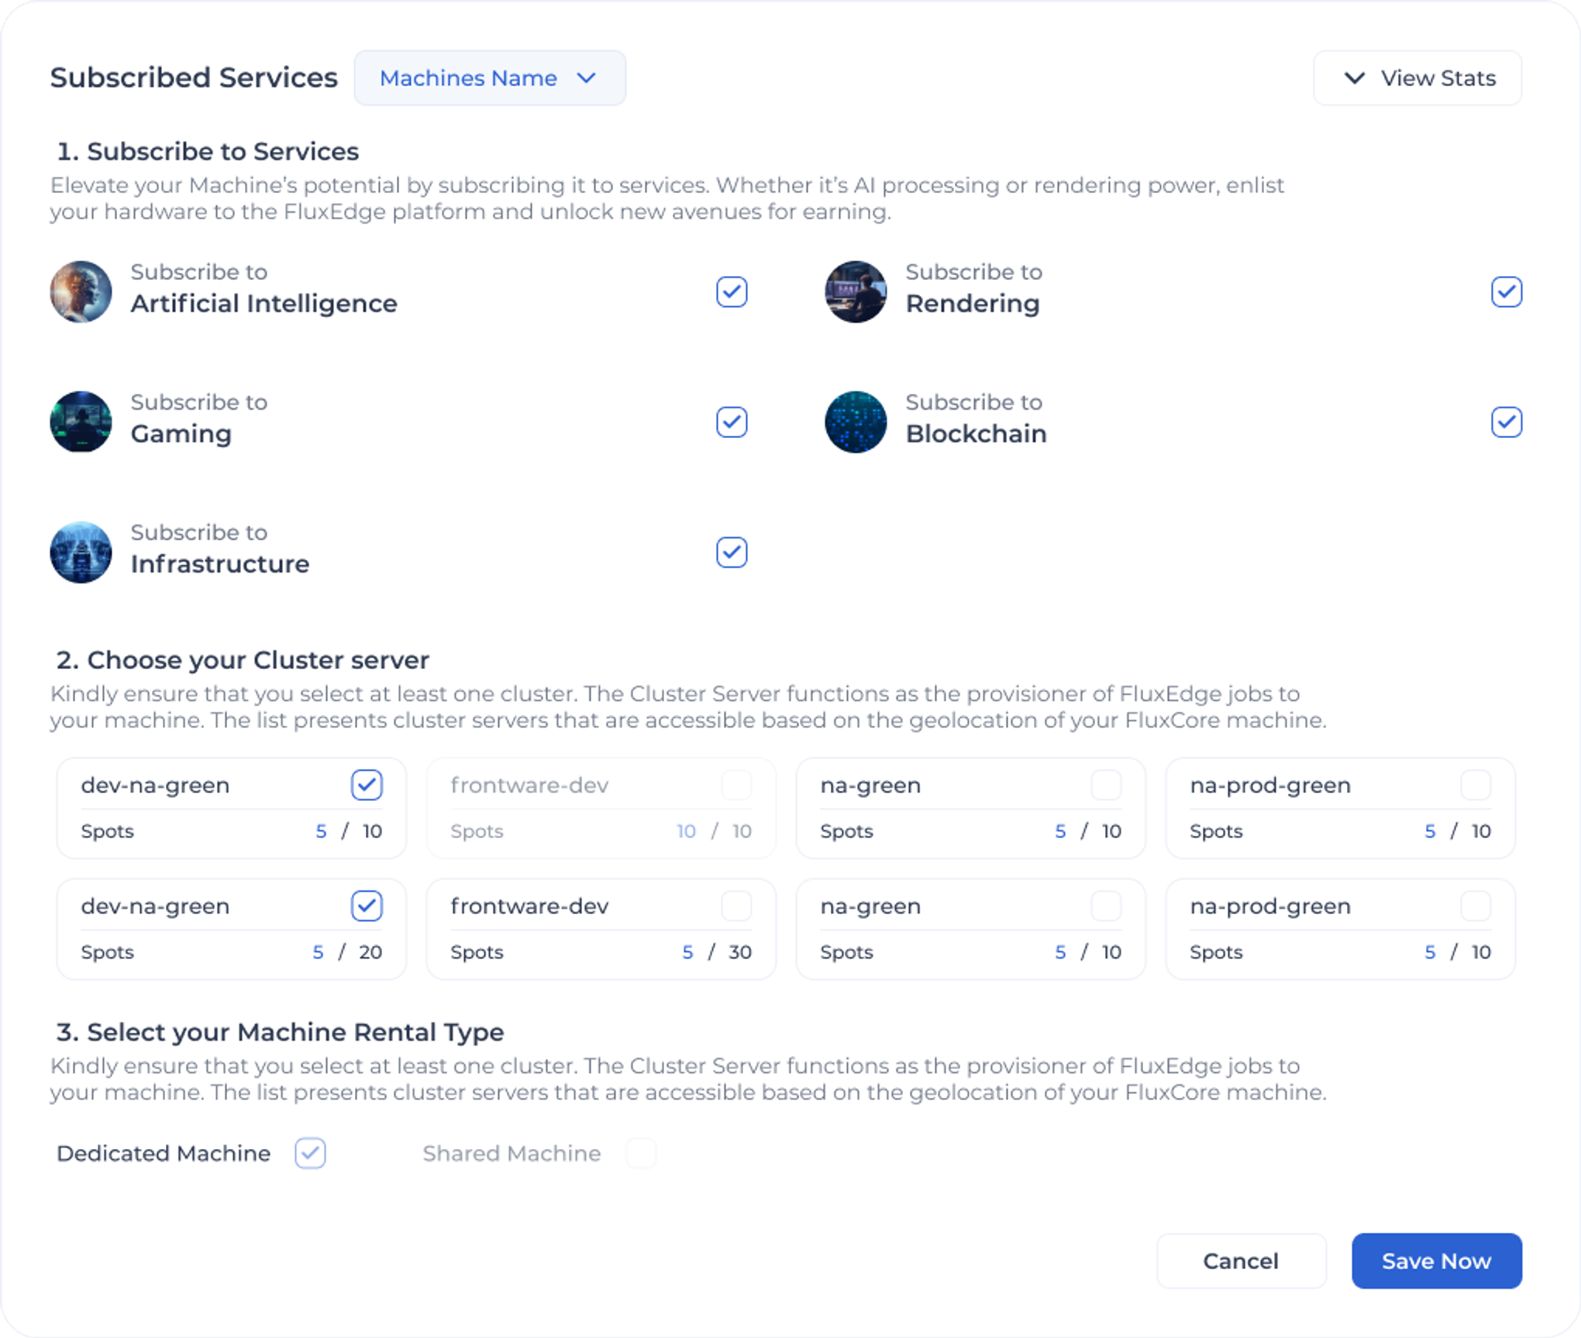Enable the Shared Machine option

640,1154
